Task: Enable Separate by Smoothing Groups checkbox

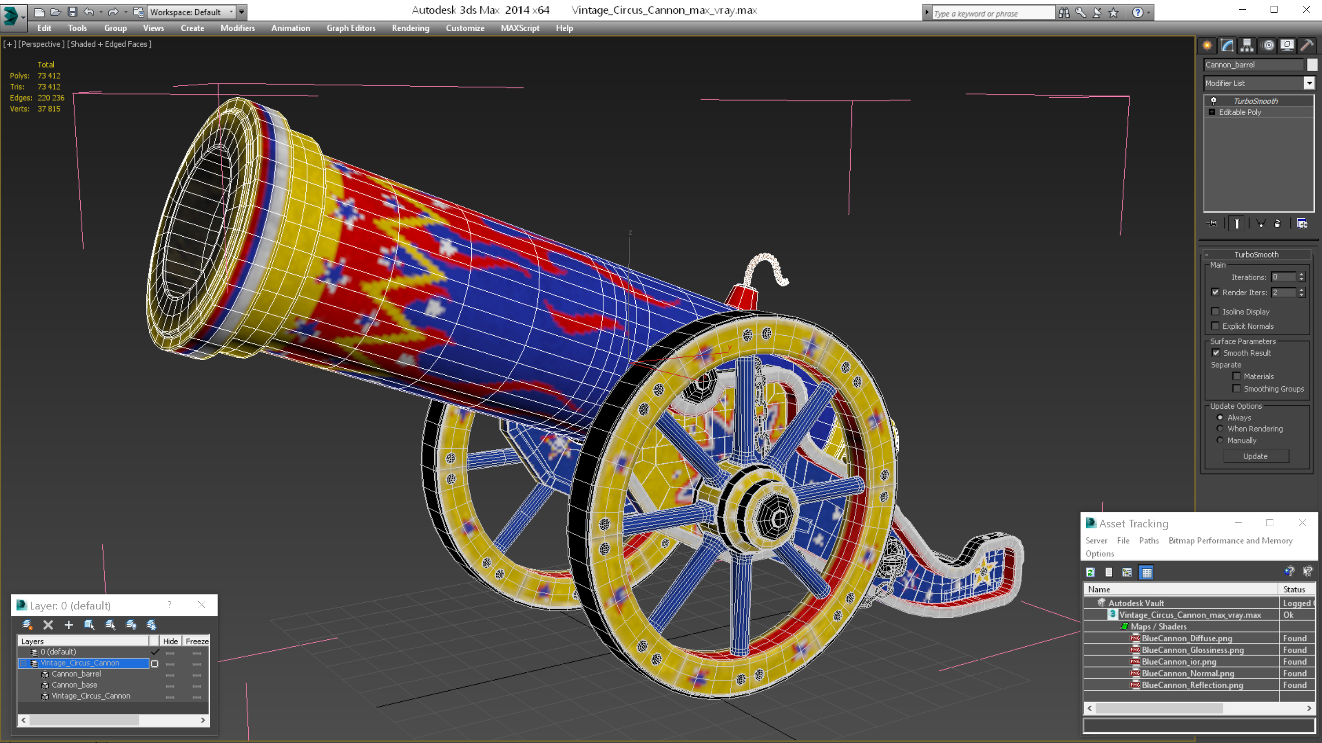Action: (x=1237, y=388)
